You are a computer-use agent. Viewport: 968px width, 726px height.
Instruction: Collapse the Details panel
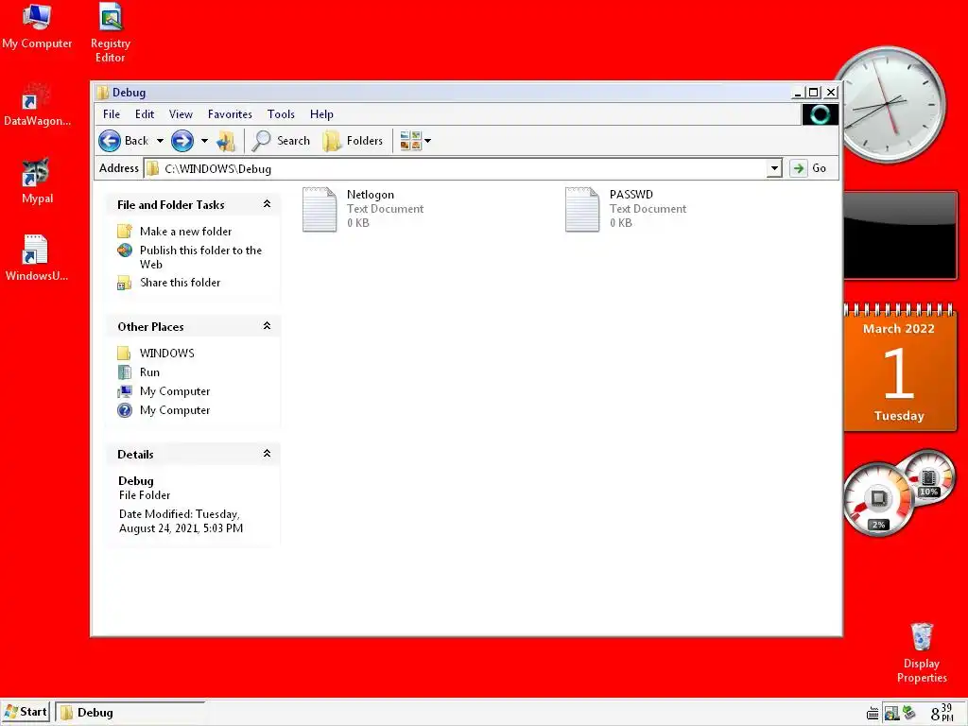pos(268,454)
